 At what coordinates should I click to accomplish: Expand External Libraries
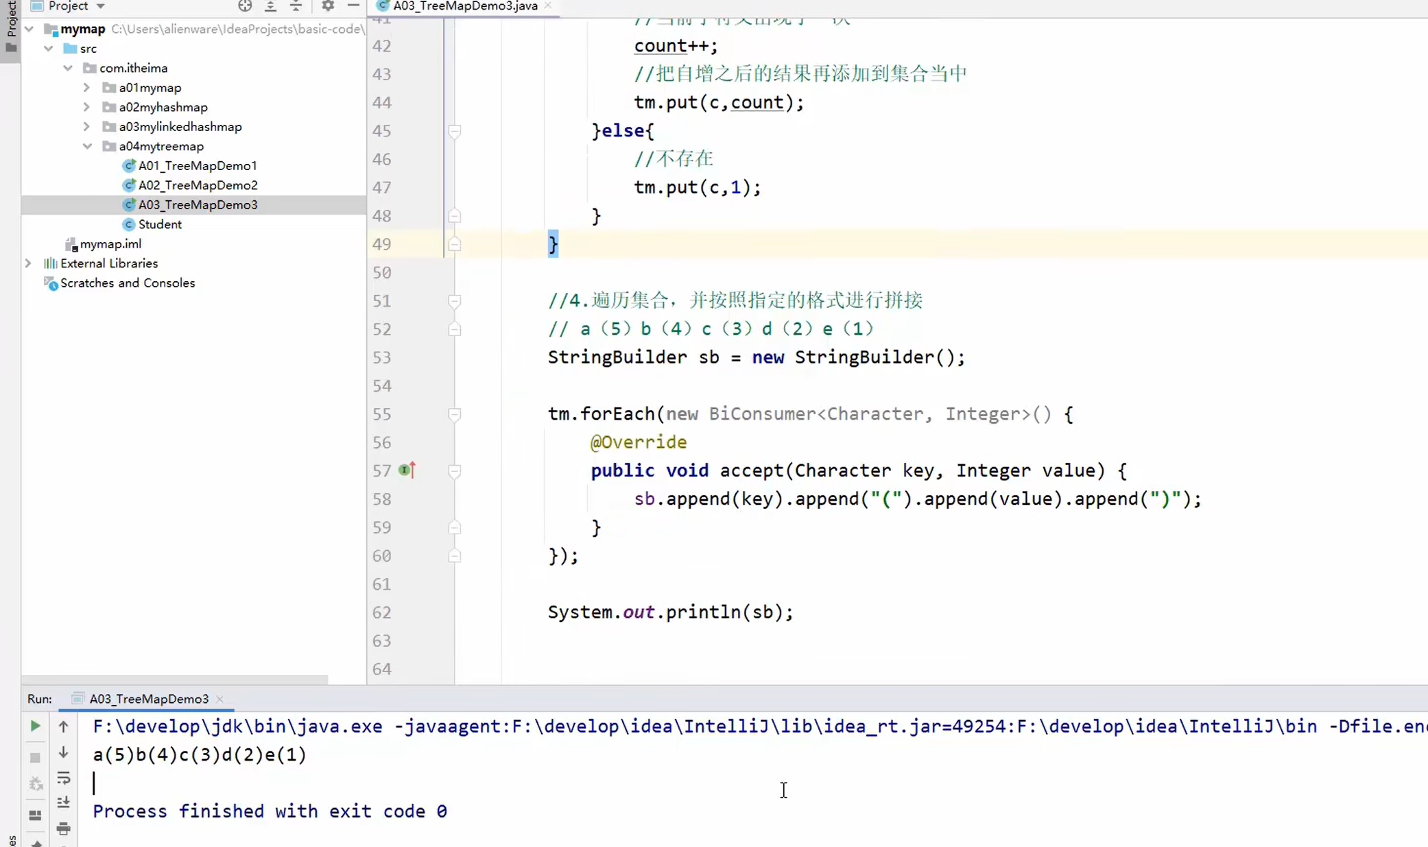(x=28, y=263)
